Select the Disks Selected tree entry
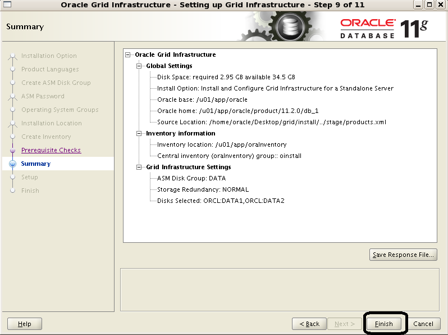This screenshot has height=335, width=448. pyautogui.click(x=221, y=201)
